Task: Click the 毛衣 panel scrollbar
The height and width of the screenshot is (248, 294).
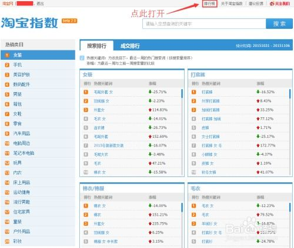Action: tap(290, 208)
